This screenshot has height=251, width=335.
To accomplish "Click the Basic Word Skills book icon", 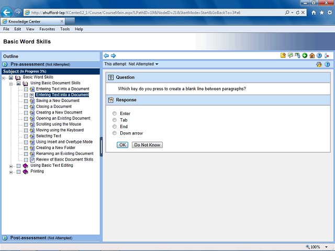I will [18, 77].
